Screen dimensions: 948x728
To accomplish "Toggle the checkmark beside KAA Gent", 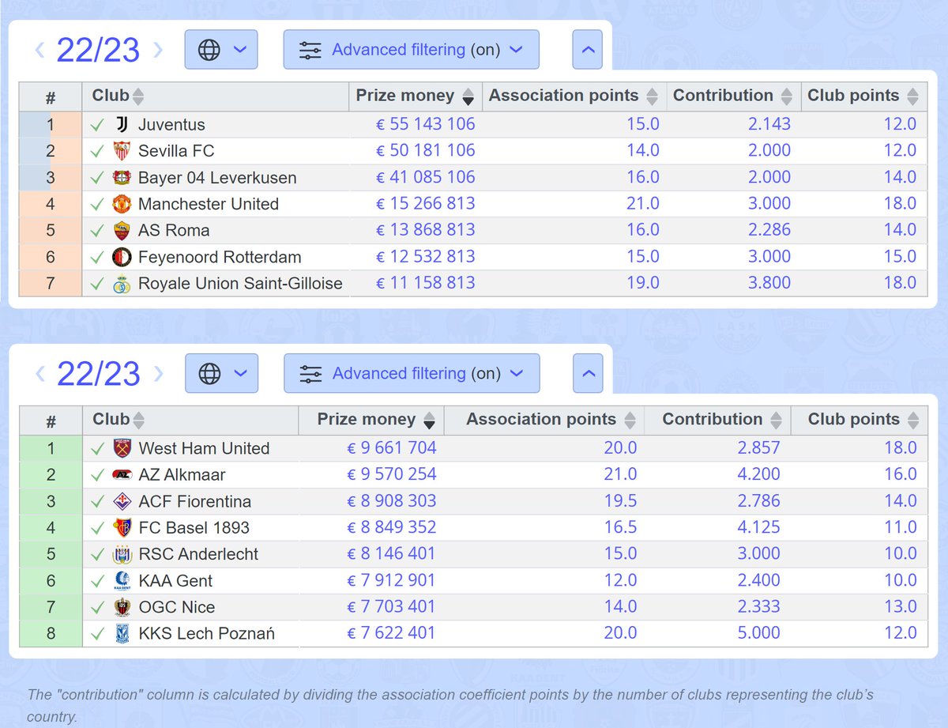I will pos(97,581).
